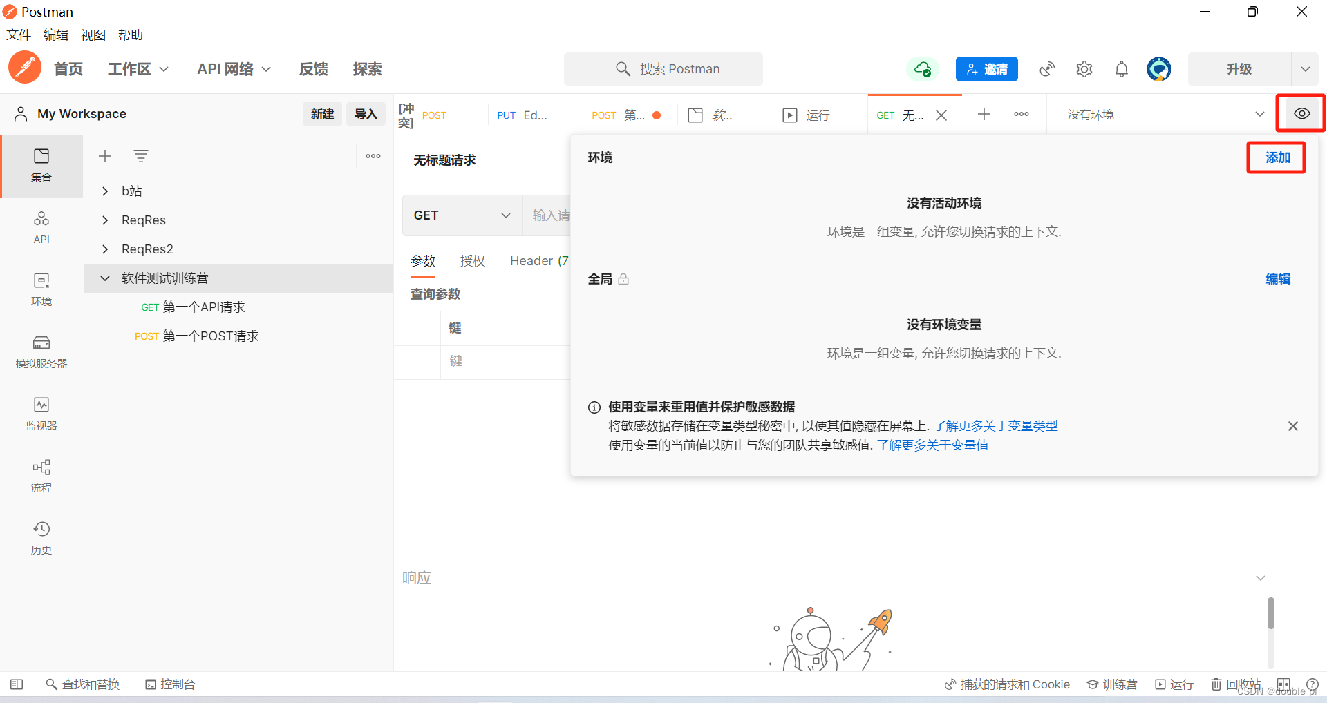This screenshot has height=703, width=1327.
Task: Open 反馈 in top navigation
Action: pos(314,69)
